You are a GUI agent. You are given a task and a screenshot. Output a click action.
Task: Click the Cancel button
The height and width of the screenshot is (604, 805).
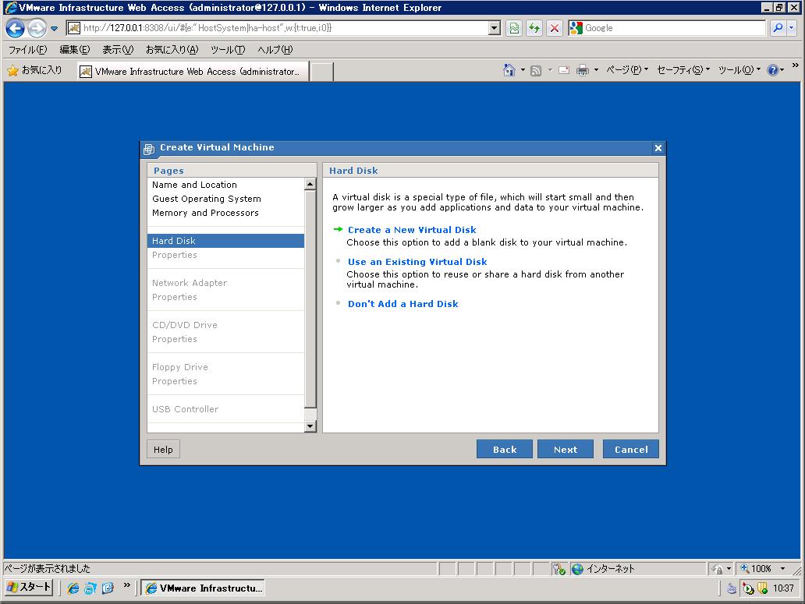631,449
